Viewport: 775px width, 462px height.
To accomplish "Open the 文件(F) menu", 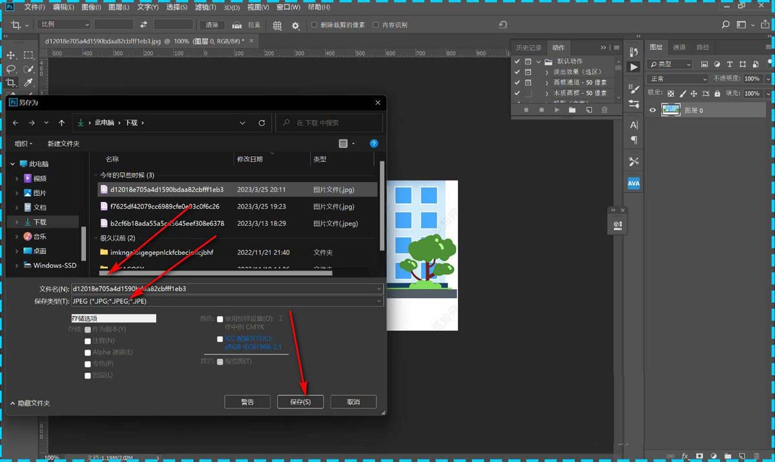I will [35, 7].
